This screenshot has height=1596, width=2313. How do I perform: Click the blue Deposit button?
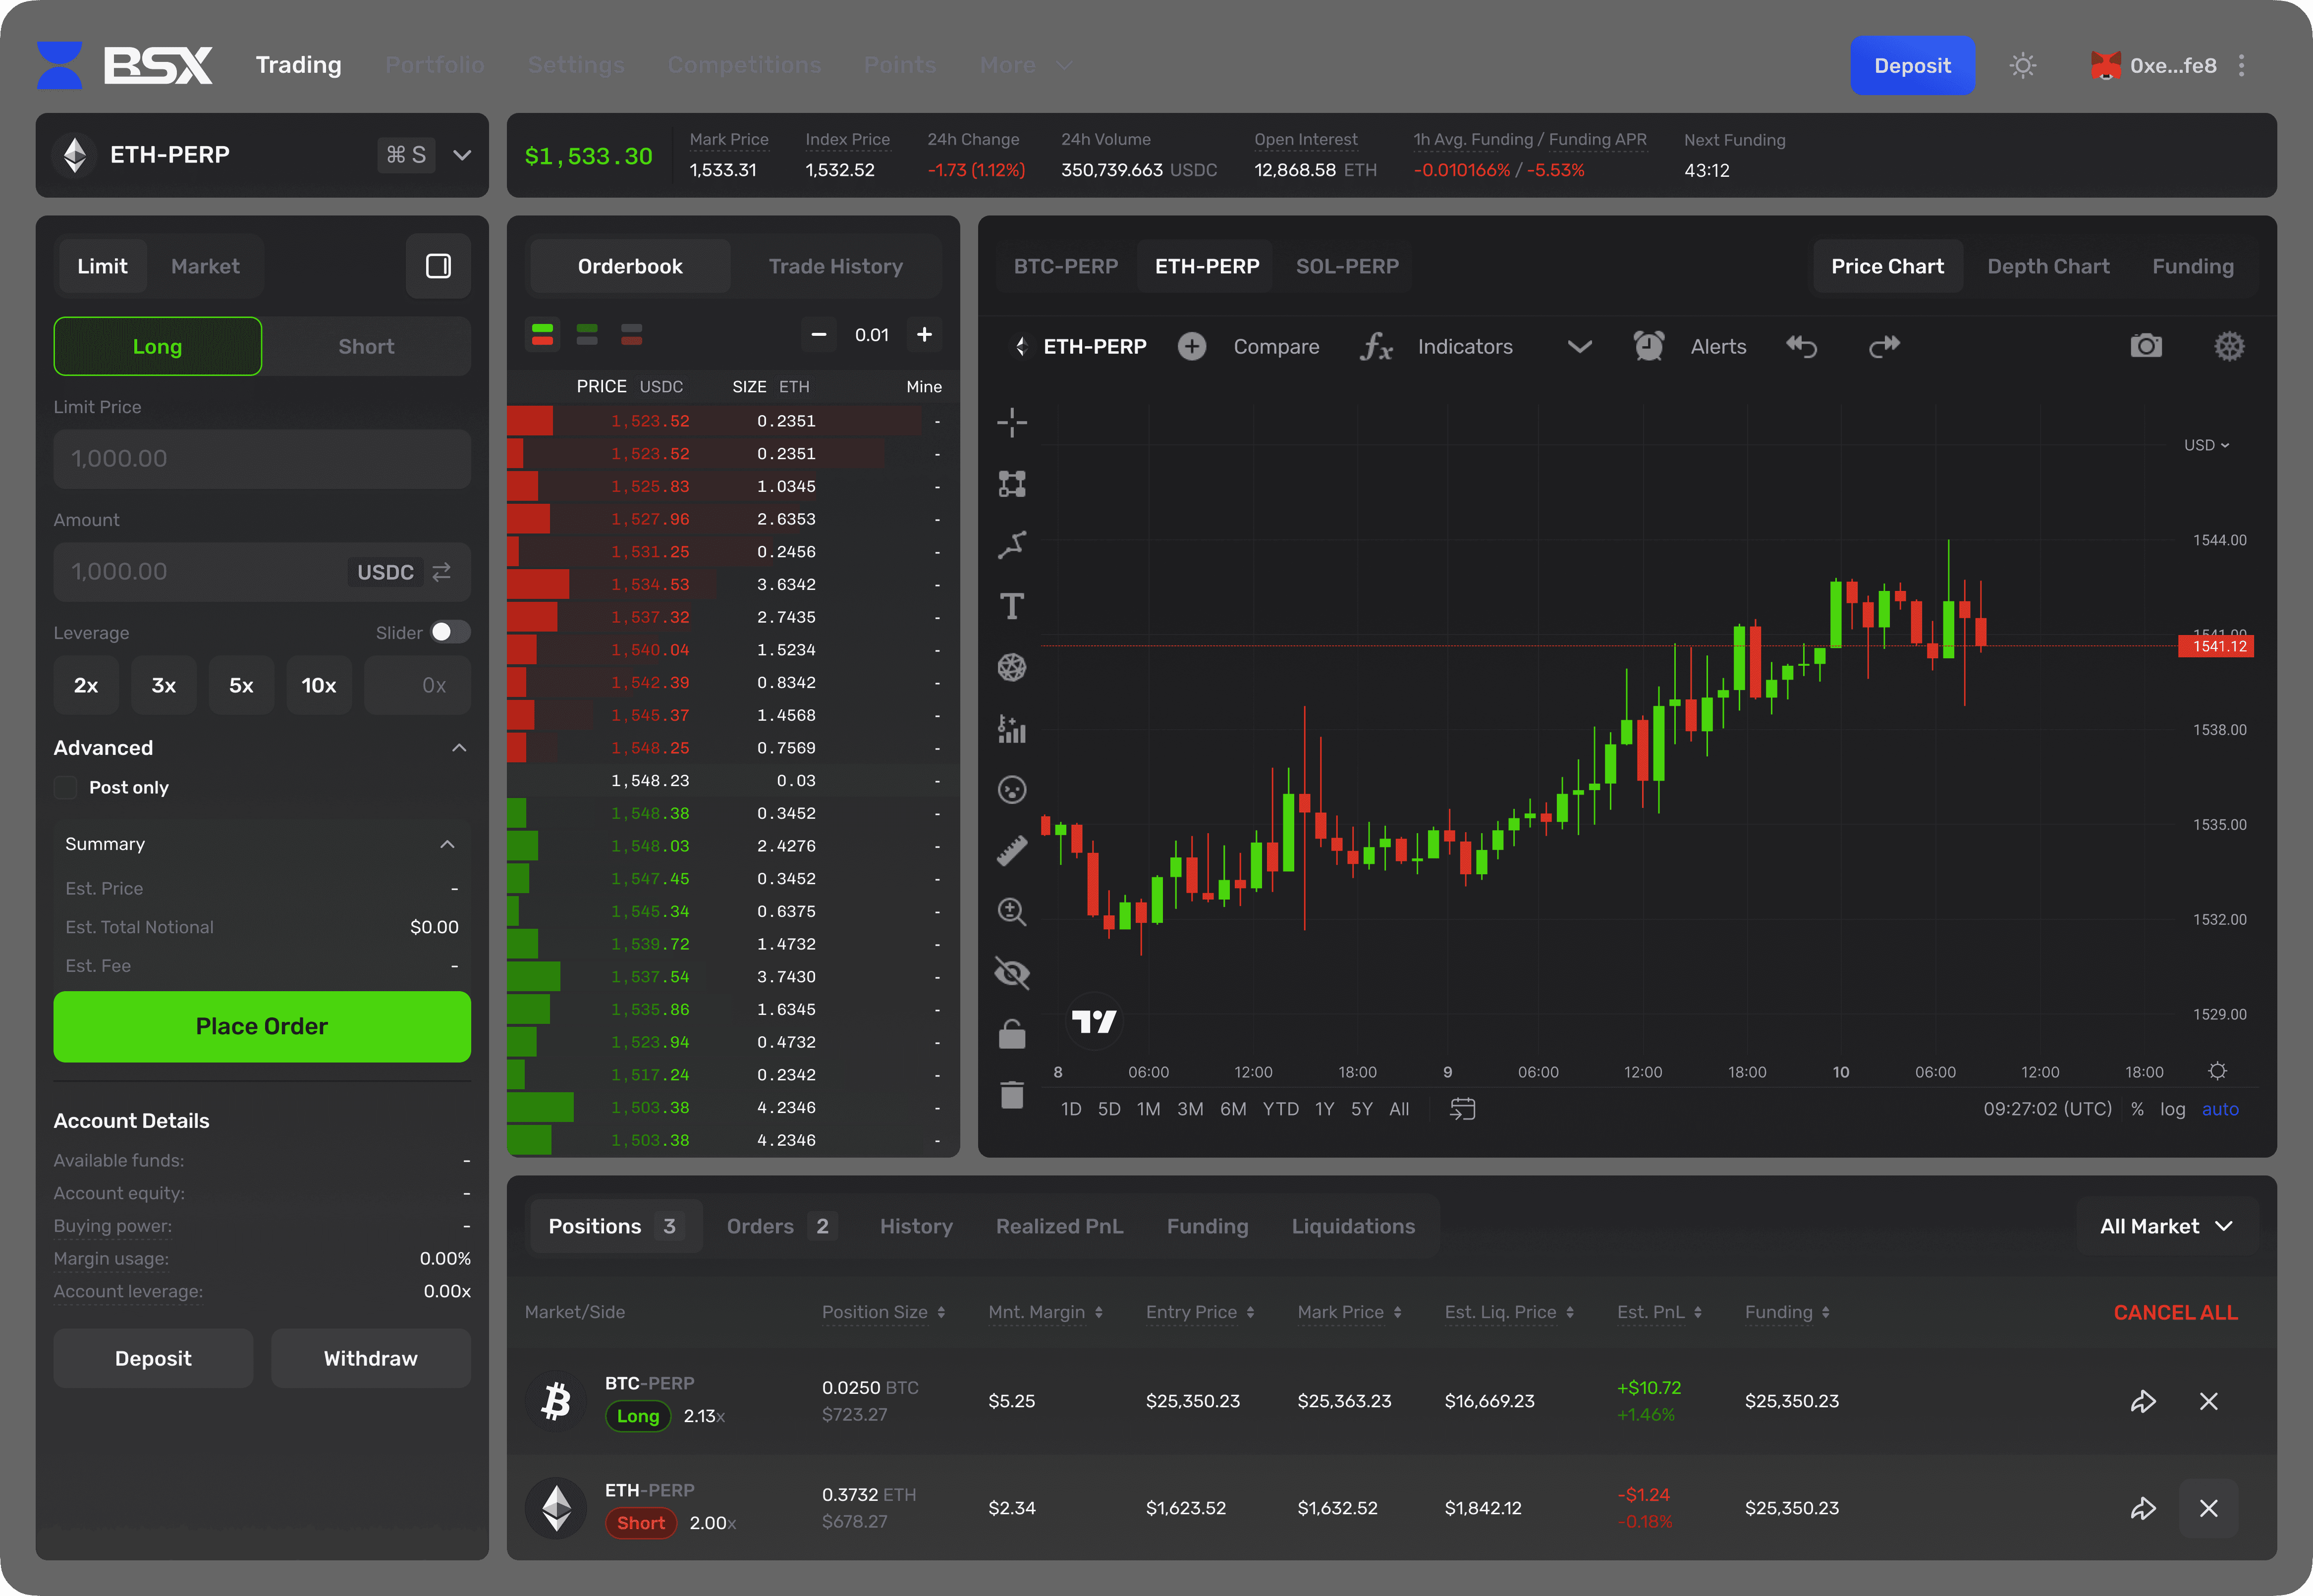click(x=1912, y=66)
